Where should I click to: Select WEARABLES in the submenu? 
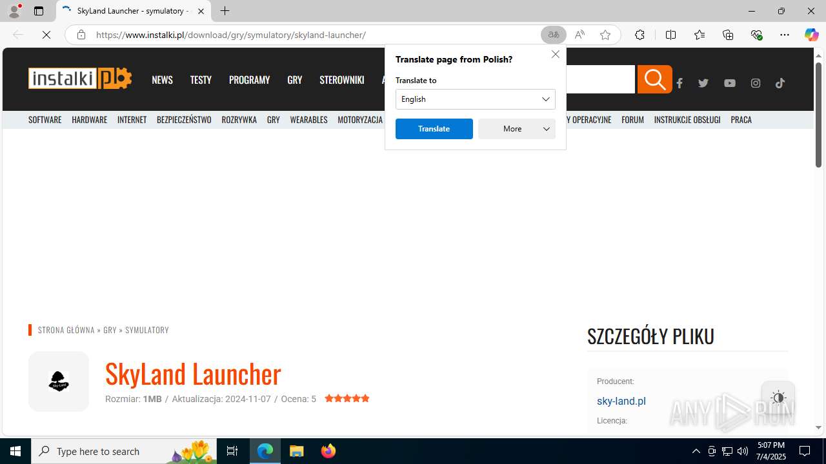[309, 120]
